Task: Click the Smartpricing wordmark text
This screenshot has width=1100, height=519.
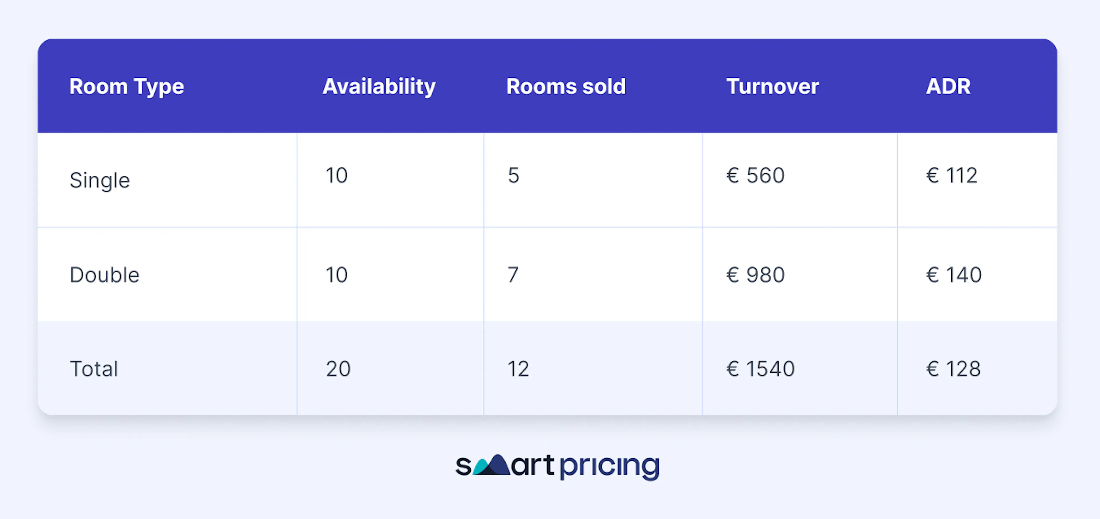Action: coord(558,467)
